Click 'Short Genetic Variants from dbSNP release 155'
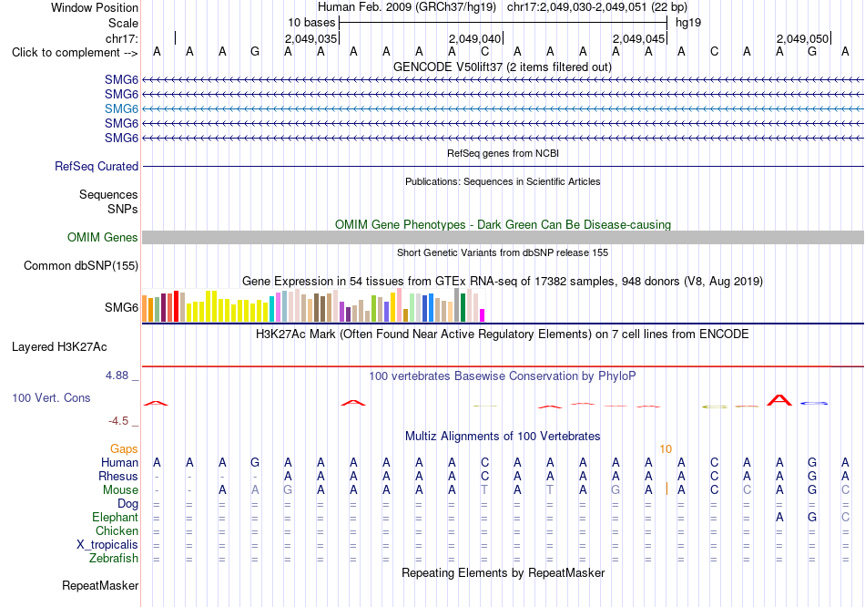This screenshot has height=607, width=865. pyautogui.click(x=503, y=253)
